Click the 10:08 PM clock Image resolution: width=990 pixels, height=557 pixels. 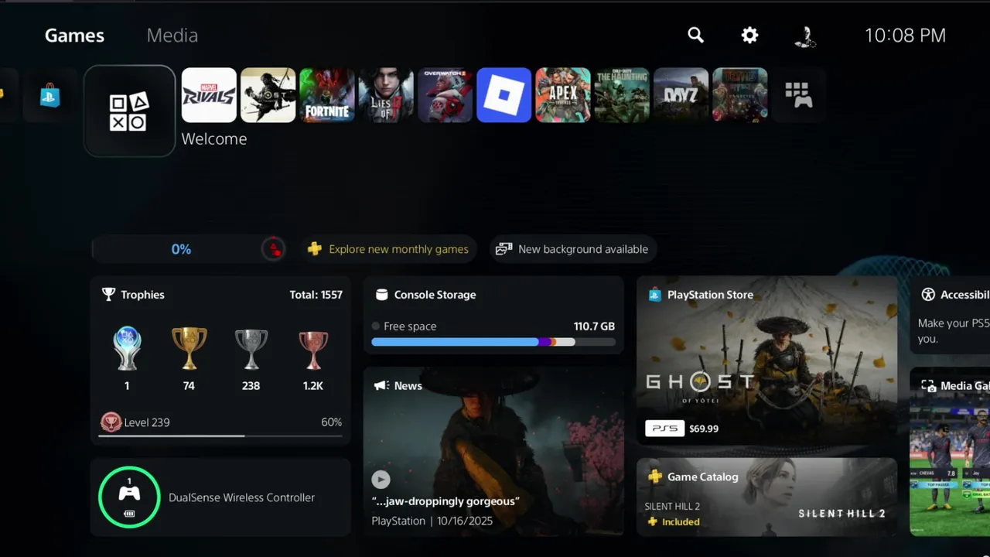(x=905, y=36)
